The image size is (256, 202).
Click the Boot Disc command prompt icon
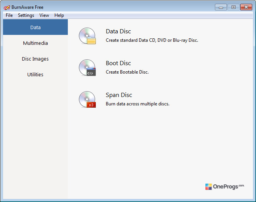87,67
